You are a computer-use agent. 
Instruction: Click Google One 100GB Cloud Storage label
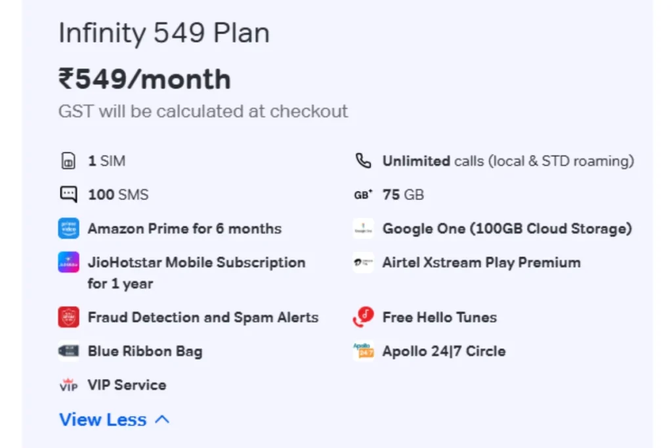tap(507, 229)
